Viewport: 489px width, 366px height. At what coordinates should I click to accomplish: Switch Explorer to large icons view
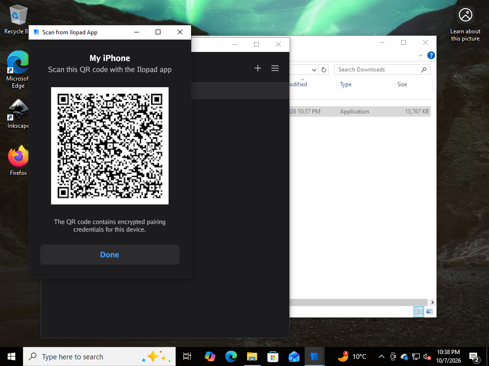(x=429, y=312)
